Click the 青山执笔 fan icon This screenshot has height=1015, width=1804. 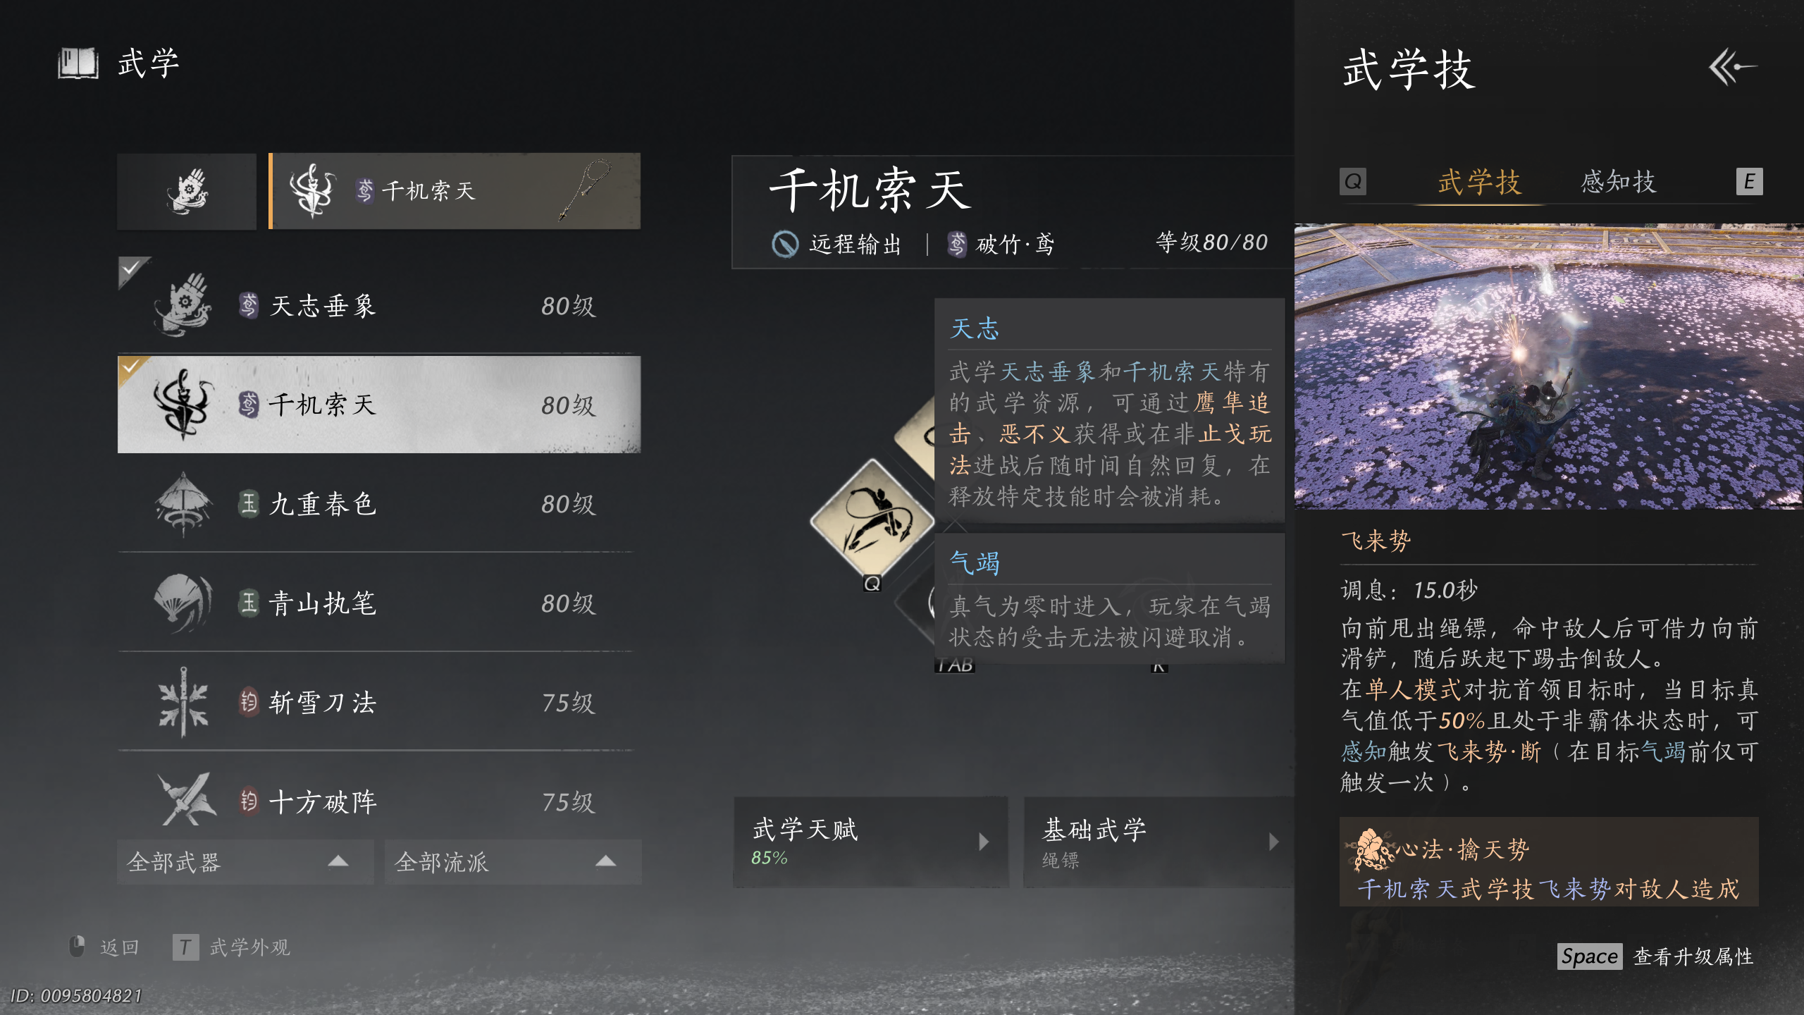coord(183,603)
